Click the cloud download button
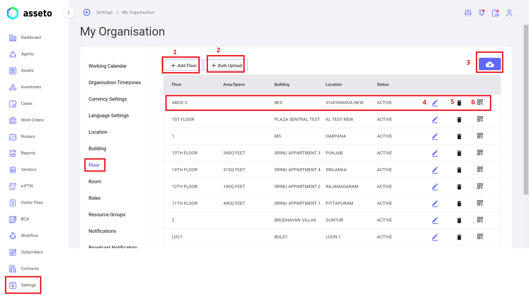Screen dimensions: 529x295 click(x=490, y=64)
